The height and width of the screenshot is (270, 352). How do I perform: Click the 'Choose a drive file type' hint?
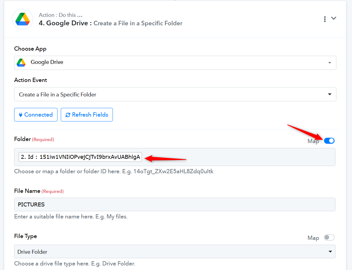pyautogui.click(x=75, y=263)
